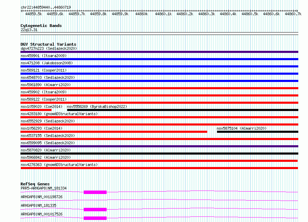Click the right arrow end of the ruler
The image size is (308, 222).
297,11
